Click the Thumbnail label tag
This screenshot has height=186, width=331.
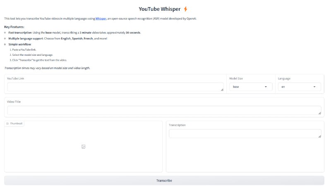click(14, 124)
